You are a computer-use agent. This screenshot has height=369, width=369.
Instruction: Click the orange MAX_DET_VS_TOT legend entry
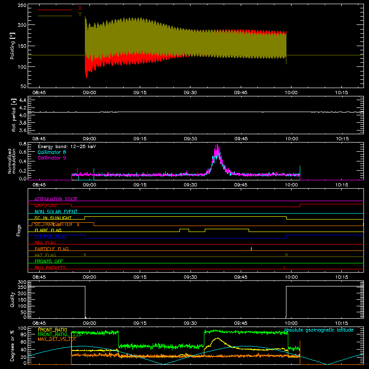(x=57, y=339)
